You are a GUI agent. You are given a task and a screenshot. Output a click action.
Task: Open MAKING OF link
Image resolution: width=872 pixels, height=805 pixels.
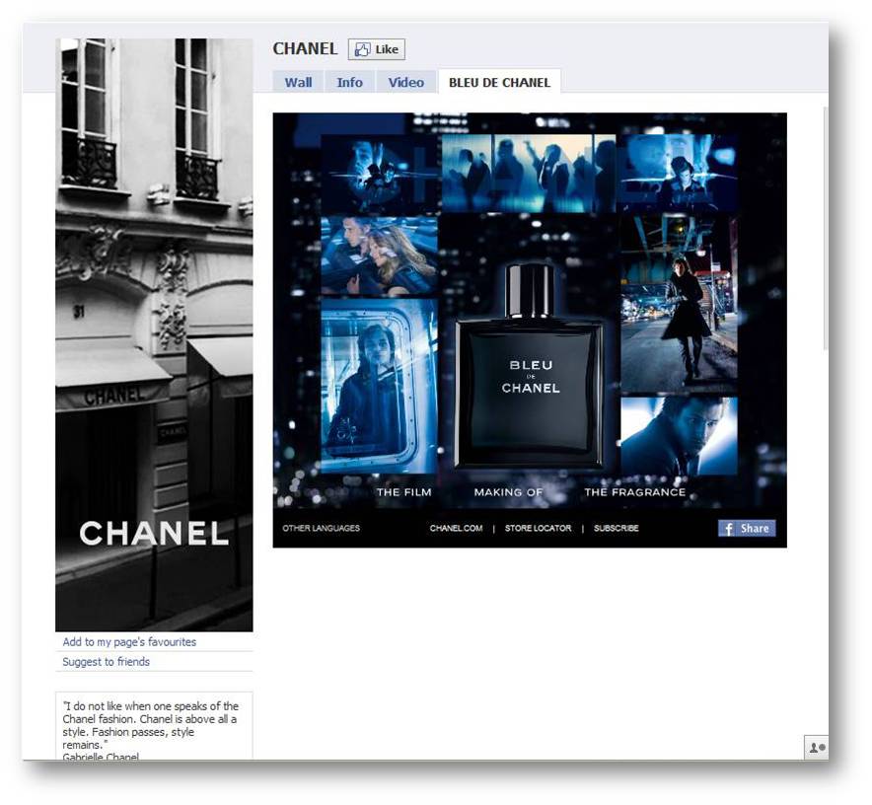point(508,492)
